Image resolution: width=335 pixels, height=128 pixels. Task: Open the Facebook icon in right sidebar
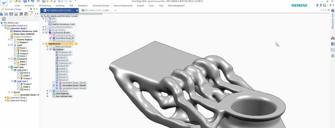click(333, 44)
